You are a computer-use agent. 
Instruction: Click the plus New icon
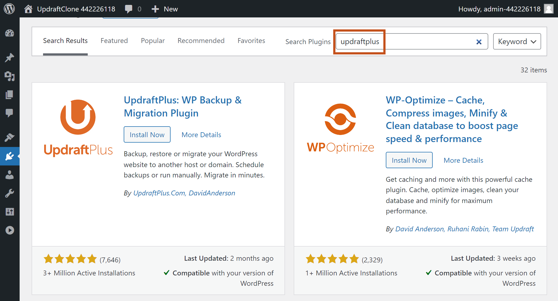(155, 9)
